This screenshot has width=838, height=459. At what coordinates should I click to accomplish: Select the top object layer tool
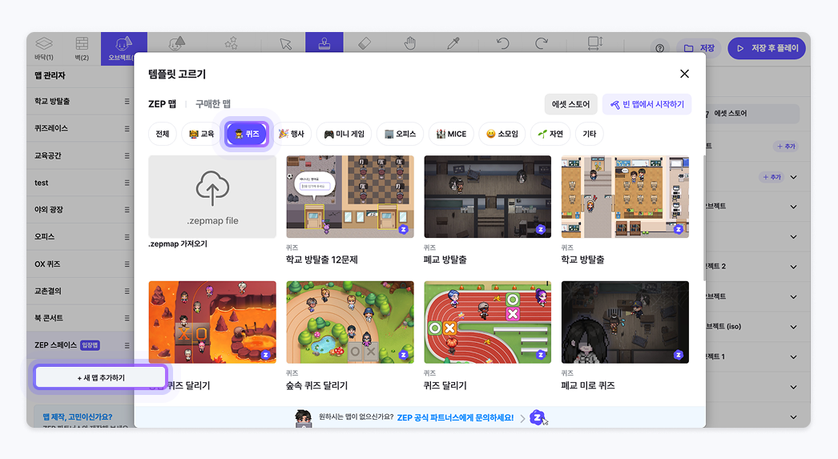[176, 43]
